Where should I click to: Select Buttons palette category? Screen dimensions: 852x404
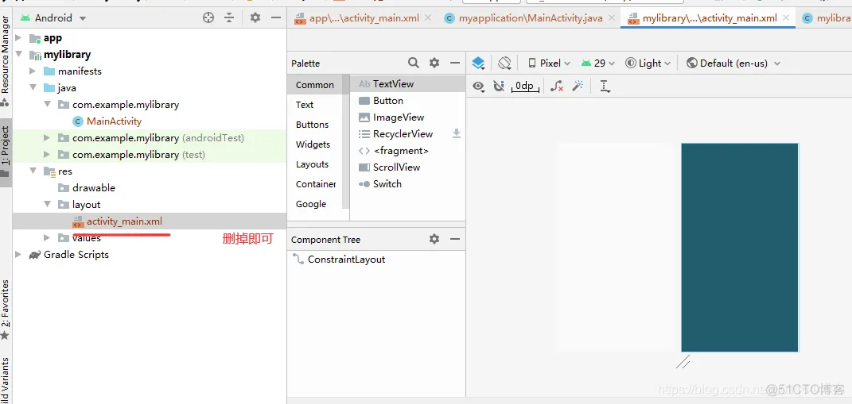(x=313, y=125)
